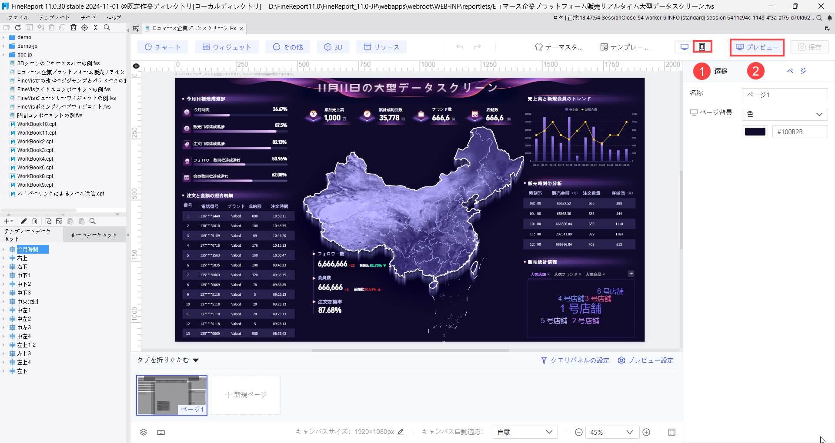Click the undo arrow in the designer toolbar
The width and height of the screenshot is (835, 443).
pyautogui.click(x=460, y=47)
